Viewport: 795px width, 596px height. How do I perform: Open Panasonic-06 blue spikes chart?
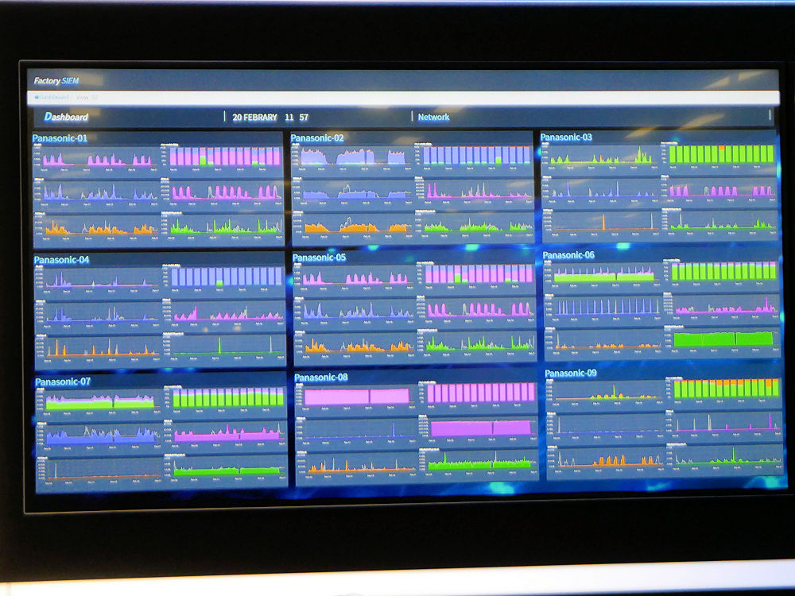click(603, 308)
